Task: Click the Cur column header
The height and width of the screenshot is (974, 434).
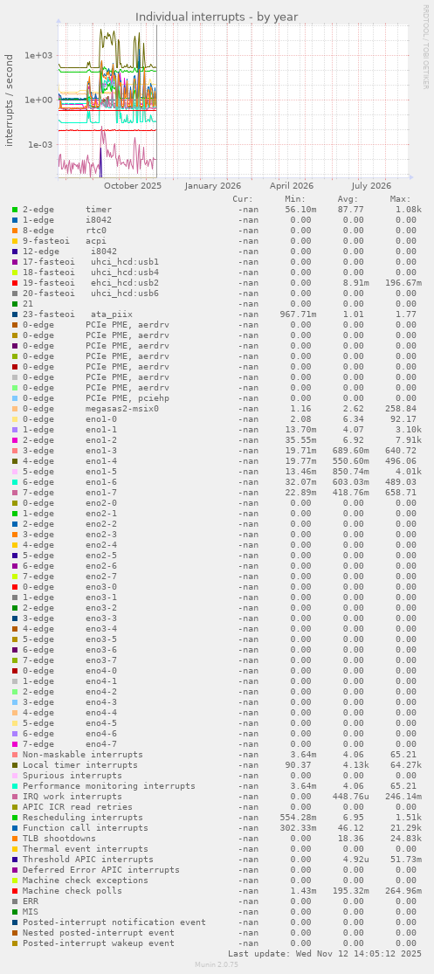Action: coord(243,199)
